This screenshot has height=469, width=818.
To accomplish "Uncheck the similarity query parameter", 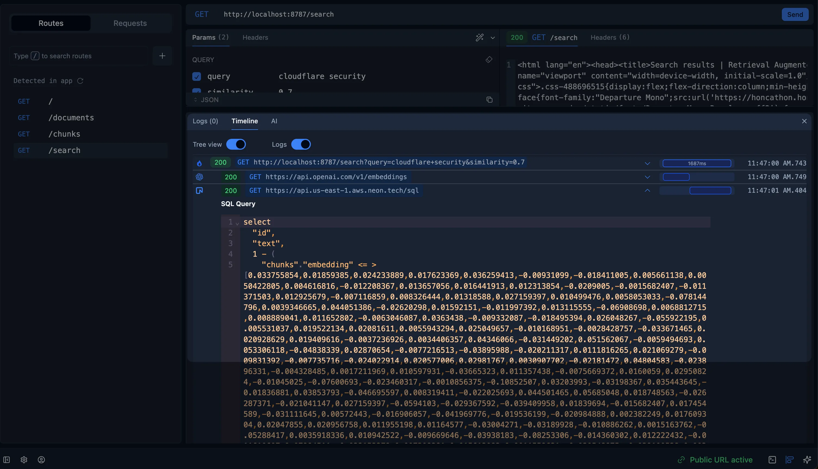I will (x=197, y=91).
